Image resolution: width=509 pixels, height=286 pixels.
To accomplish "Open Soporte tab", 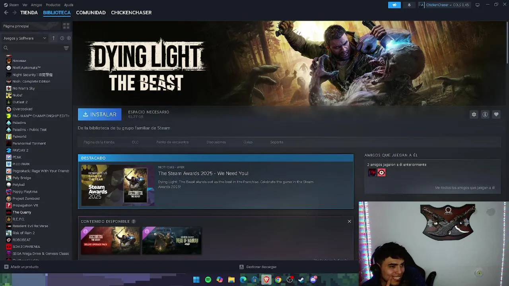I will [277, 142].
